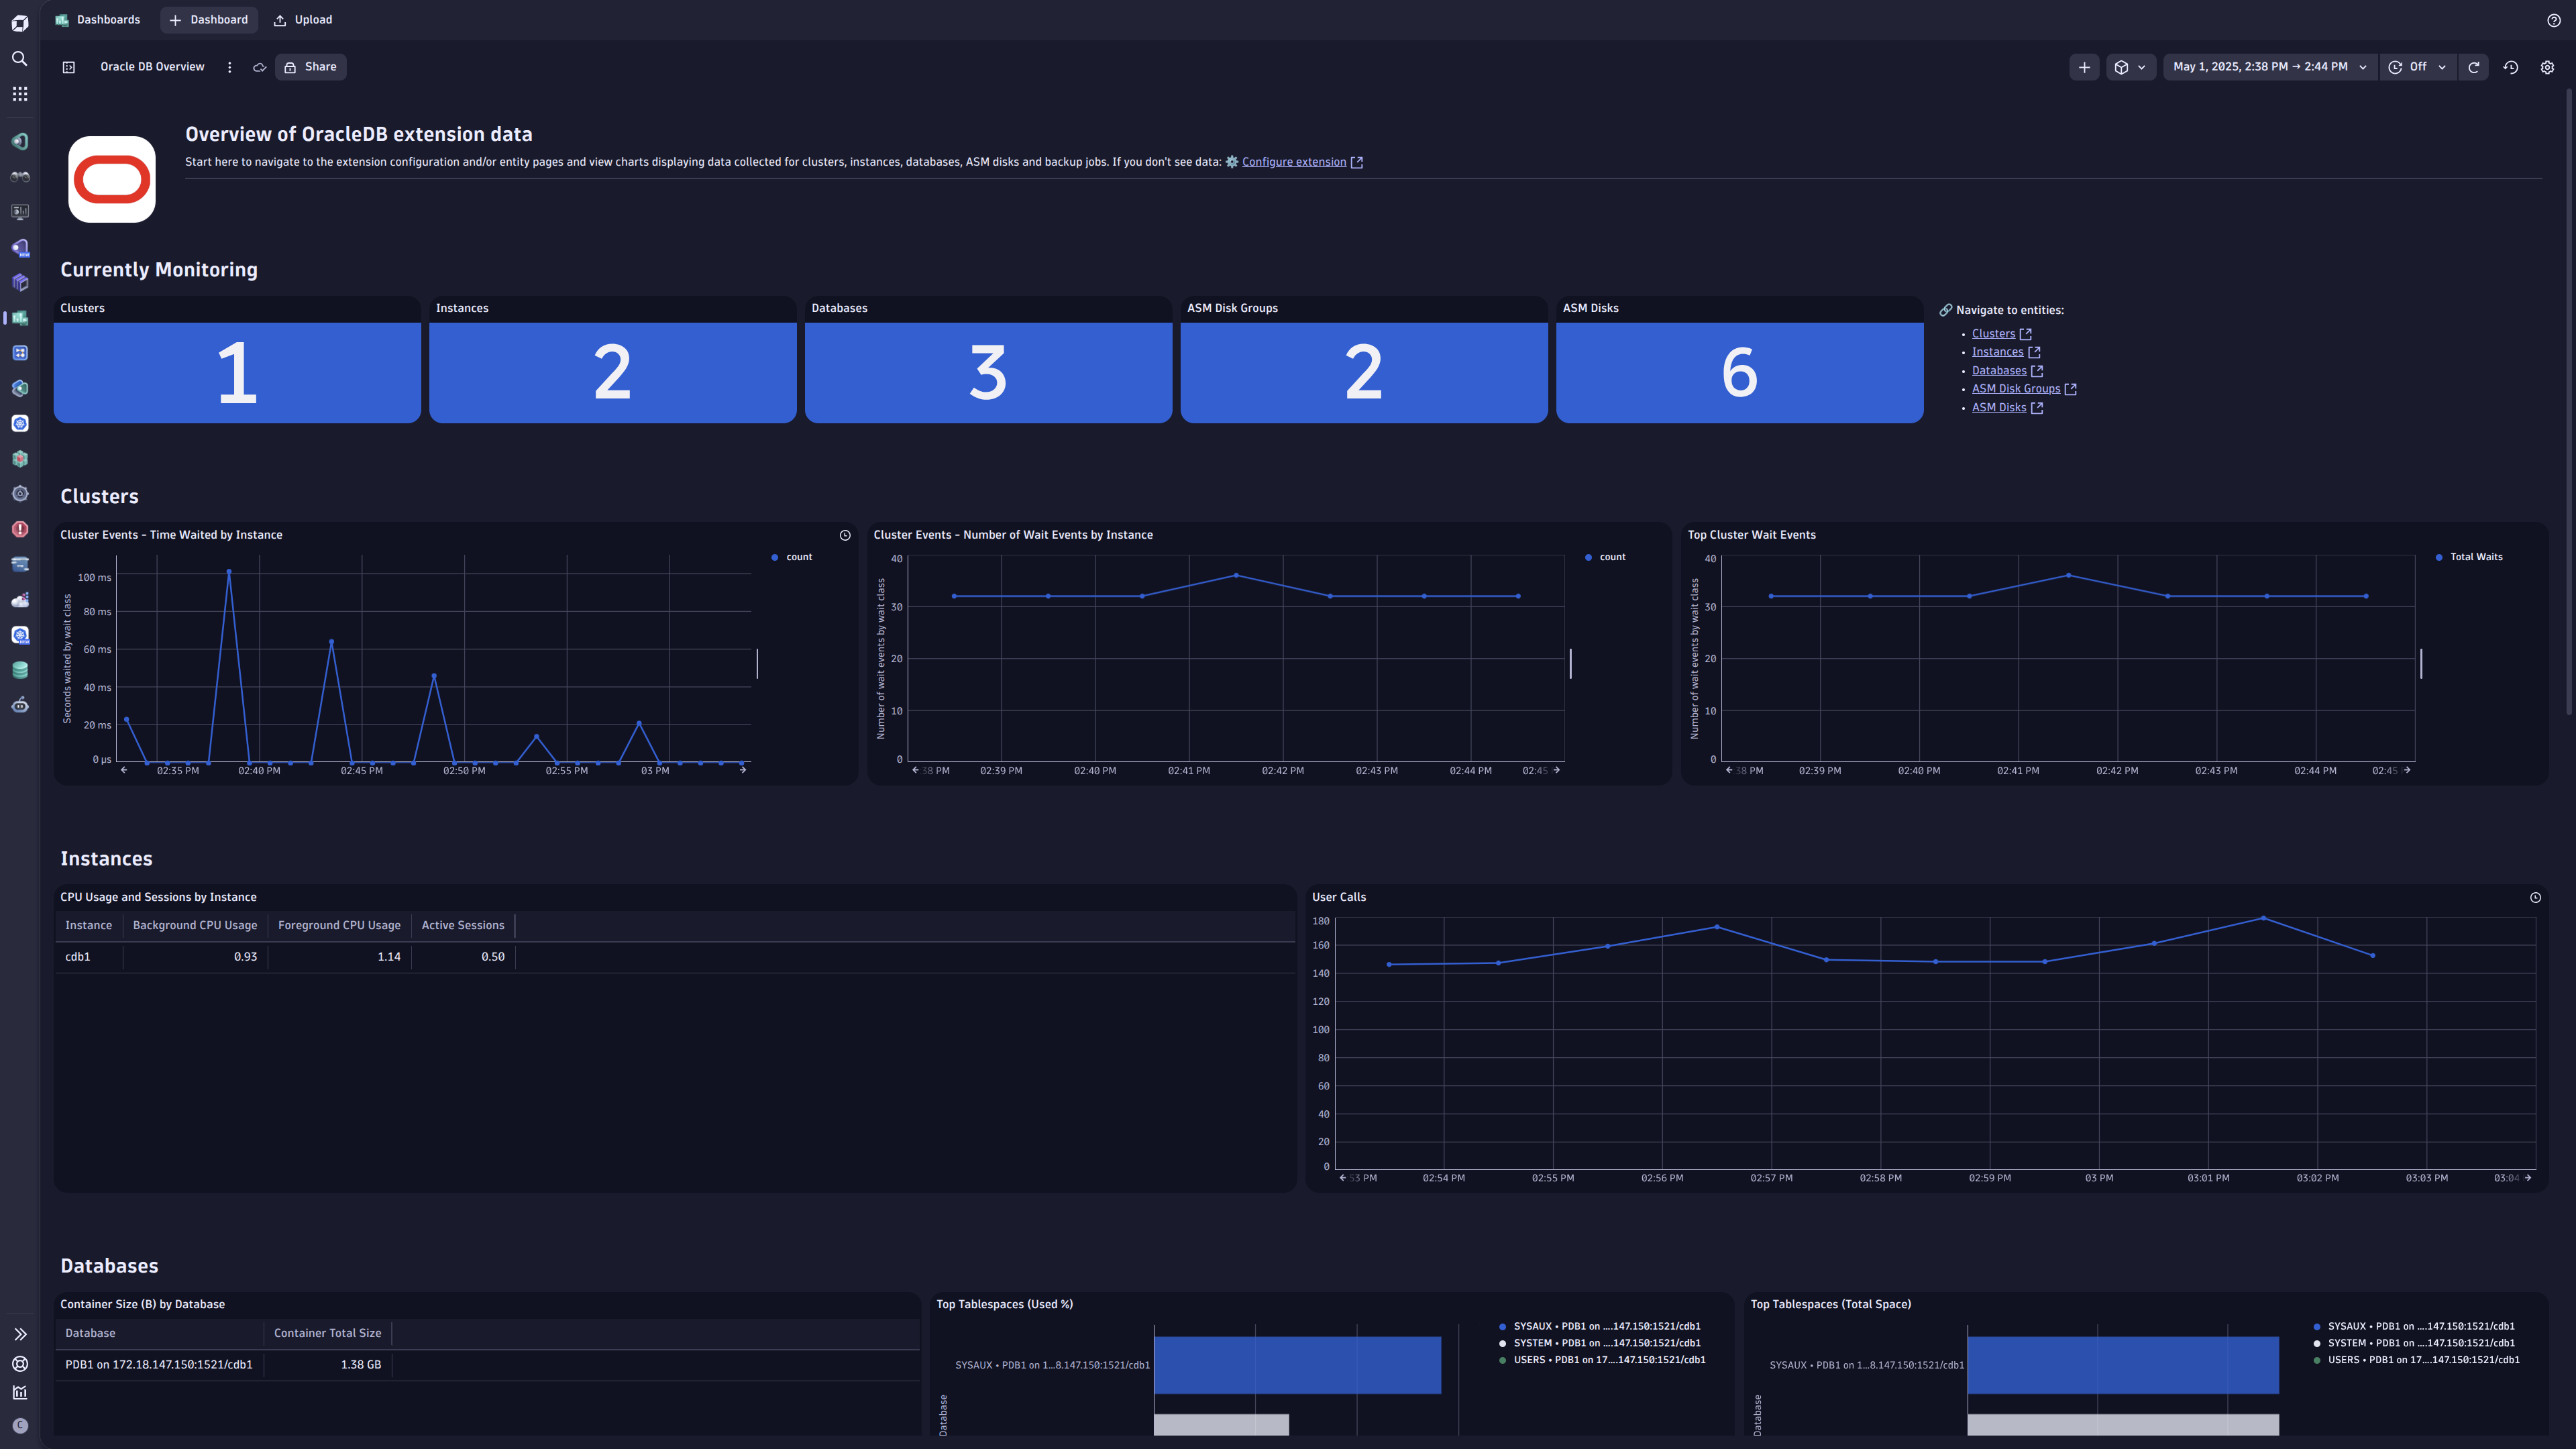
Task: Open the version history clock icon
Action: (2510, 67)
